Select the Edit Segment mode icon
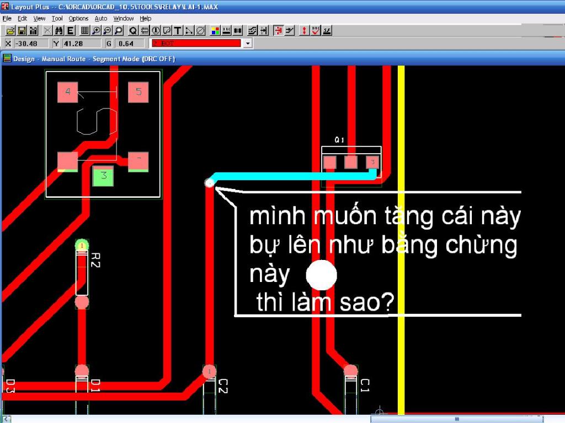This screenshot has height=423, width=565. pos(278,31)
